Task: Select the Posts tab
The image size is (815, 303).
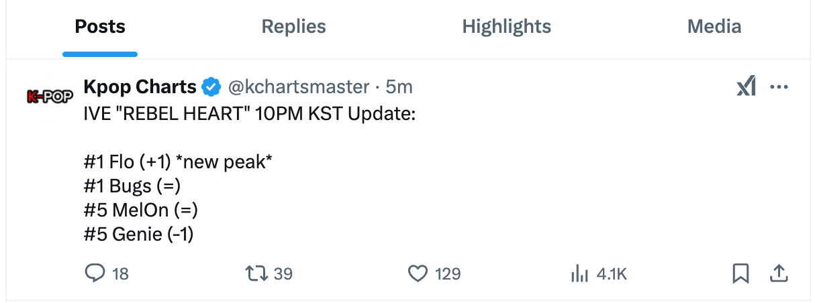Action: click(x=100, y=27)
